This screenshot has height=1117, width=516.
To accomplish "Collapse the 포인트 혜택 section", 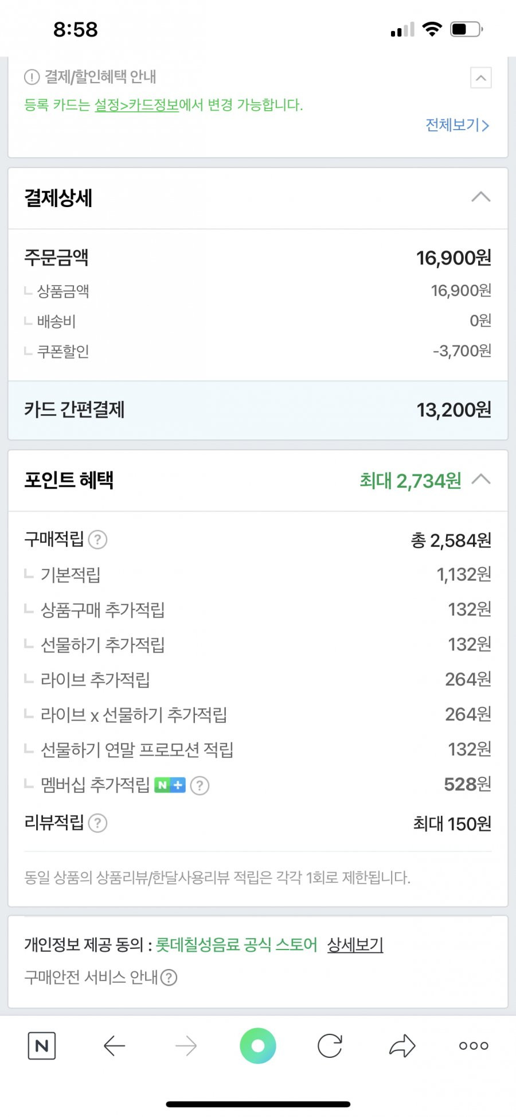I will (x=481, y=479).
